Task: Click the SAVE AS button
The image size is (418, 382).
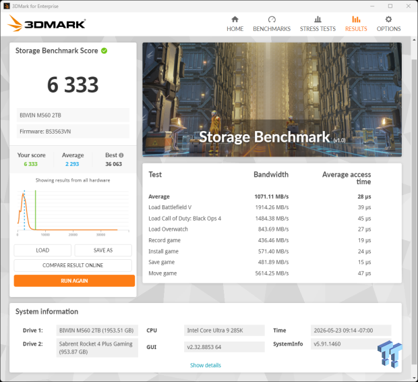Action: (x=103, y=250)
